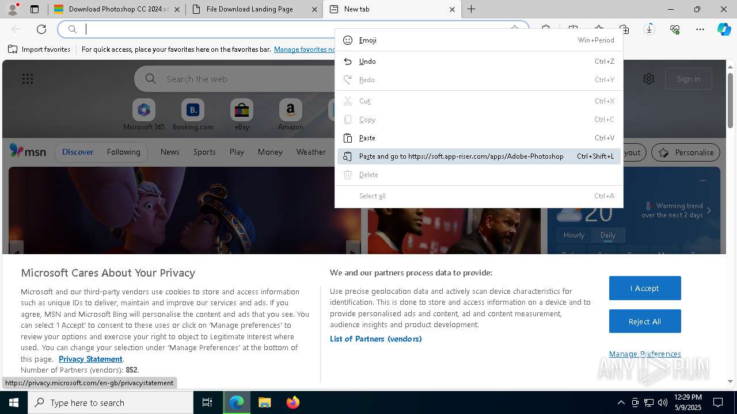The height and width of the screenshot is (414, 737).
Task: Open the Money category
Action: (270, 152)
